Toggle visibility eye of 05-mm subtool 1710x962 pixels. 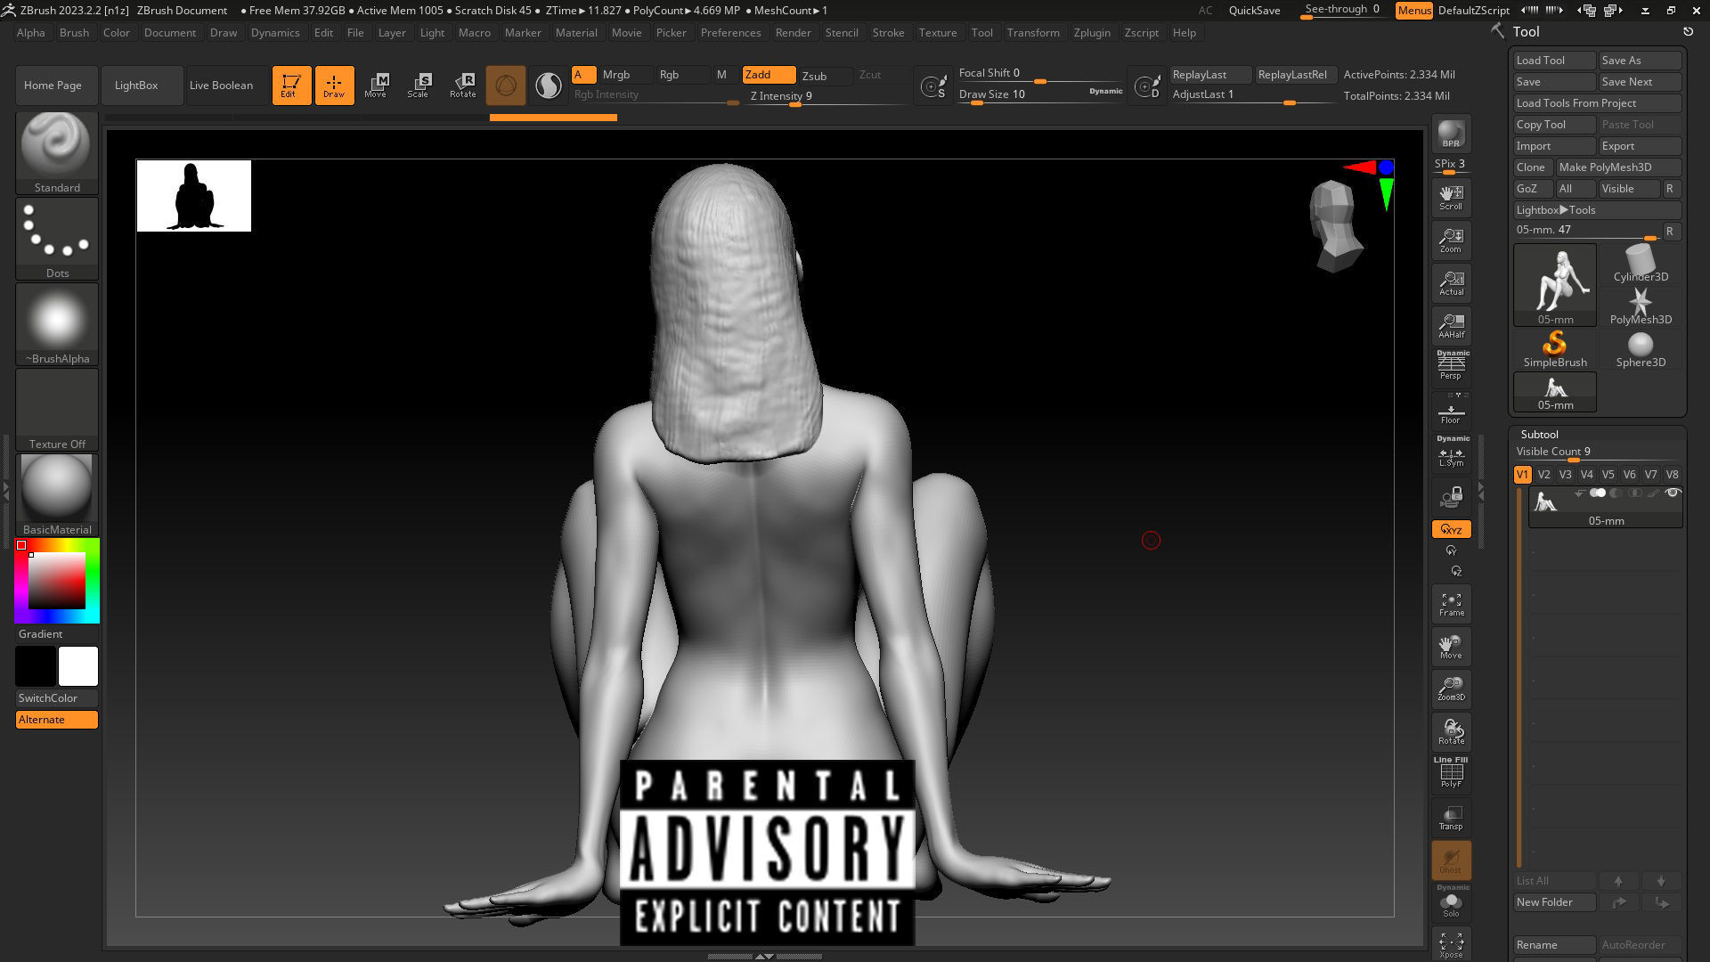point(1673,493)
